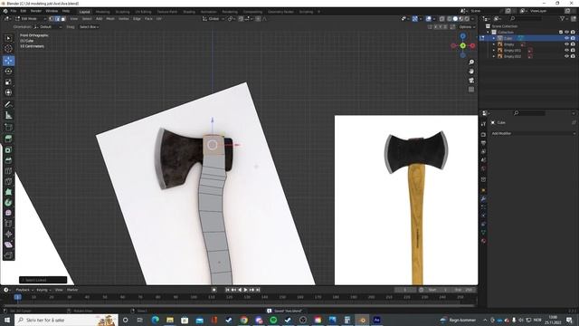Toggle Collection visibility eye icon

pos(567,33)
